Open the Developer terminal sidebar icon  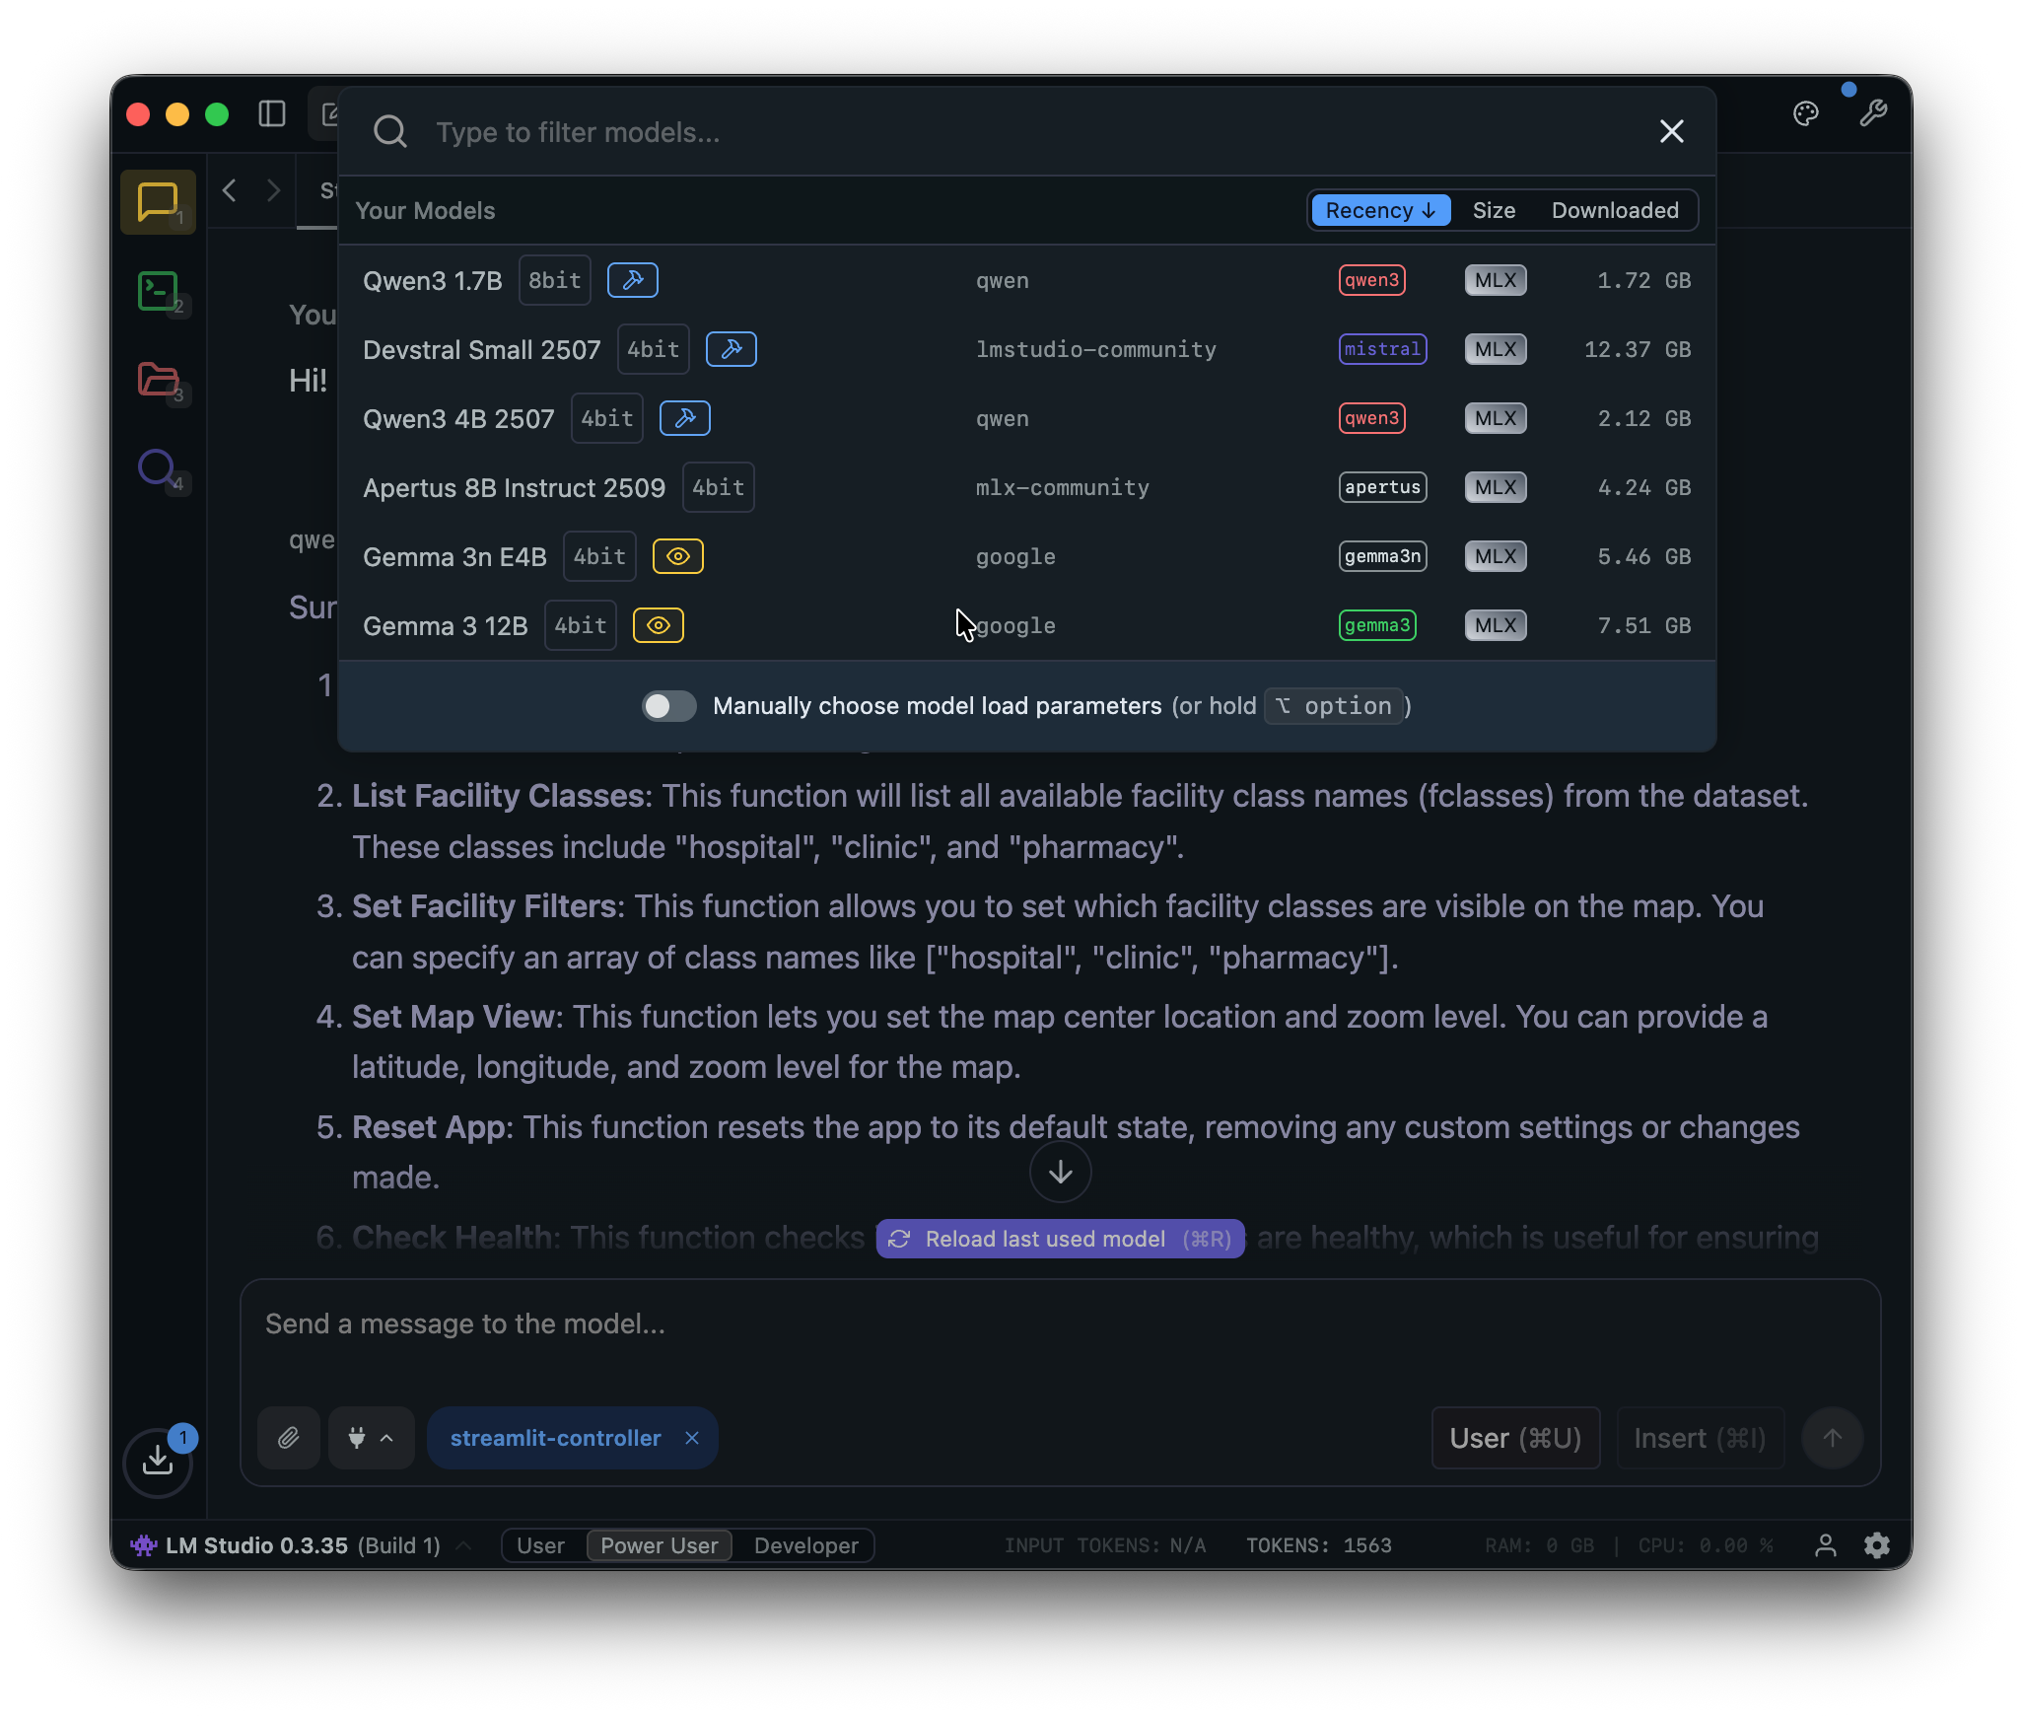pyautogui.click(x=158, y=292)
